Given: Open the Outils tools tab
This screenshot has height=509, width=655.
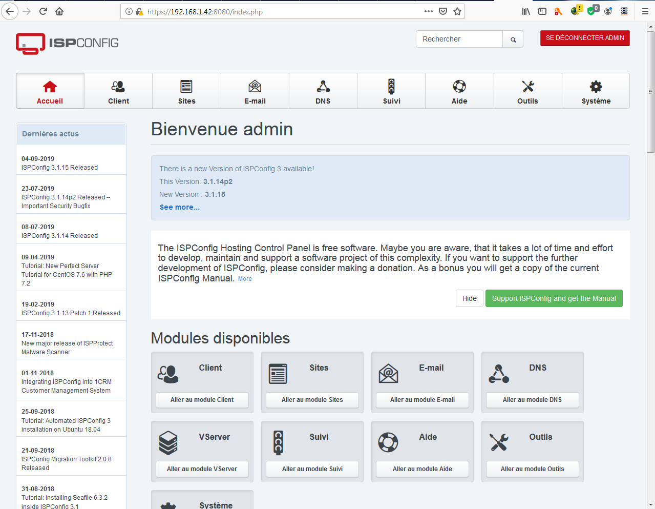Looking at the screenshot, I should click(528, 91).
